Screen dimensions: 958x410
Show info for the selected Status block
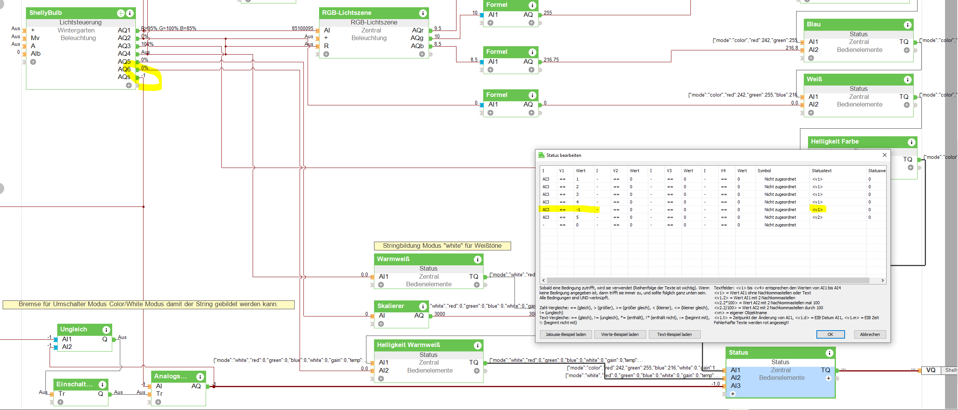[829, 353]
